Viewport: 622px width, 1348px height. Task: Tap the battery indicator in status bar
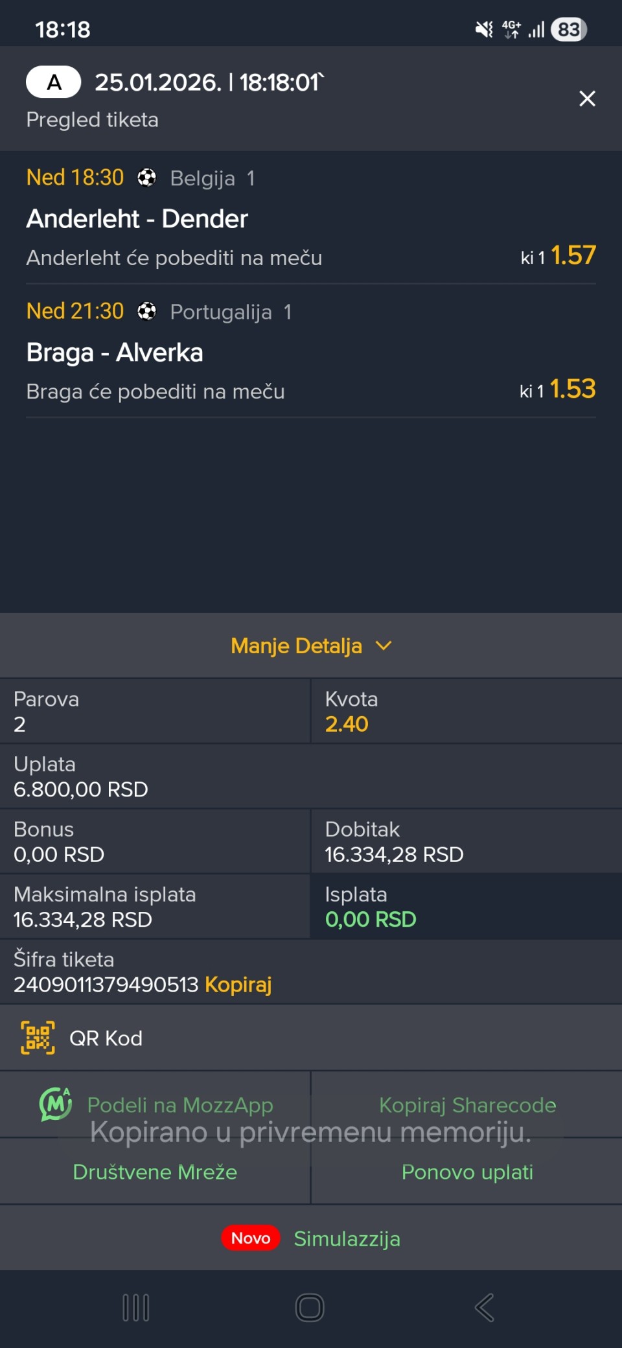pos(568,29)
